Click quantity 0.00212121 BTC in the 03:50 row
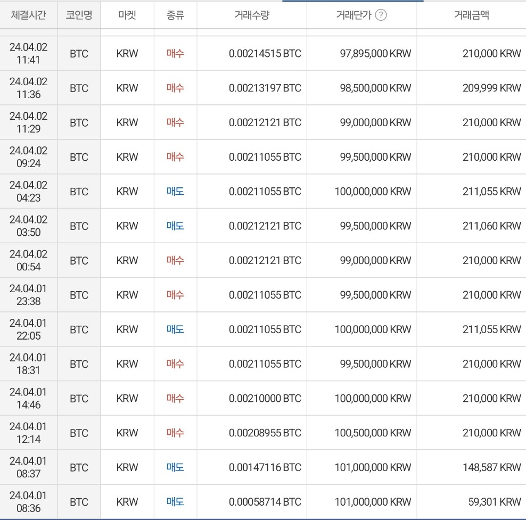Image resolution: width=526 pixels, height=520 pixels. [x=265, y=226]
